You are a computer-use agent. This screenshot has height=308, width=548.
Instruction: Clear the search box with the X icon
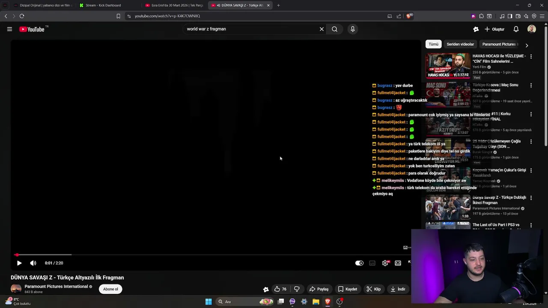point(322,29)
